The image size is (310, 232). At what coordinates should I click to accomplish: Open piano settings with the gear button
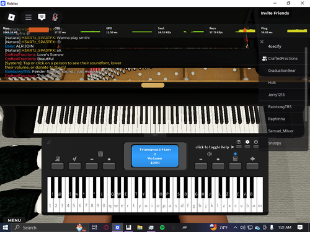pos(247,147)
